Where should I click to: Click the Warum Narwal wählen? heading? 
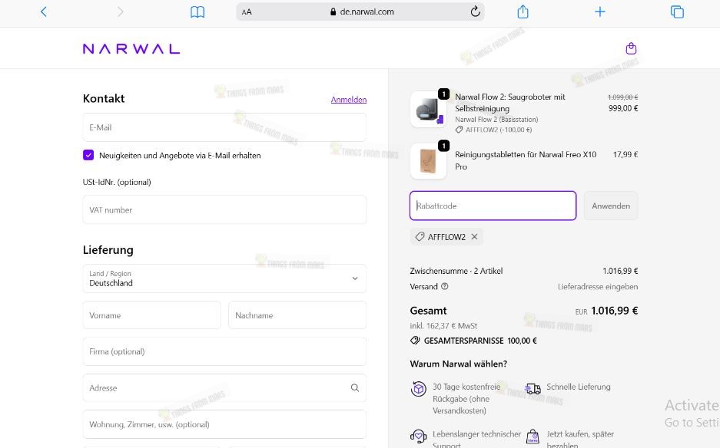click(x=458, y=364)
